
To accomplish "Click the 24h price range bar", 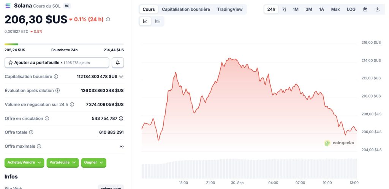I will coord(64,44).
